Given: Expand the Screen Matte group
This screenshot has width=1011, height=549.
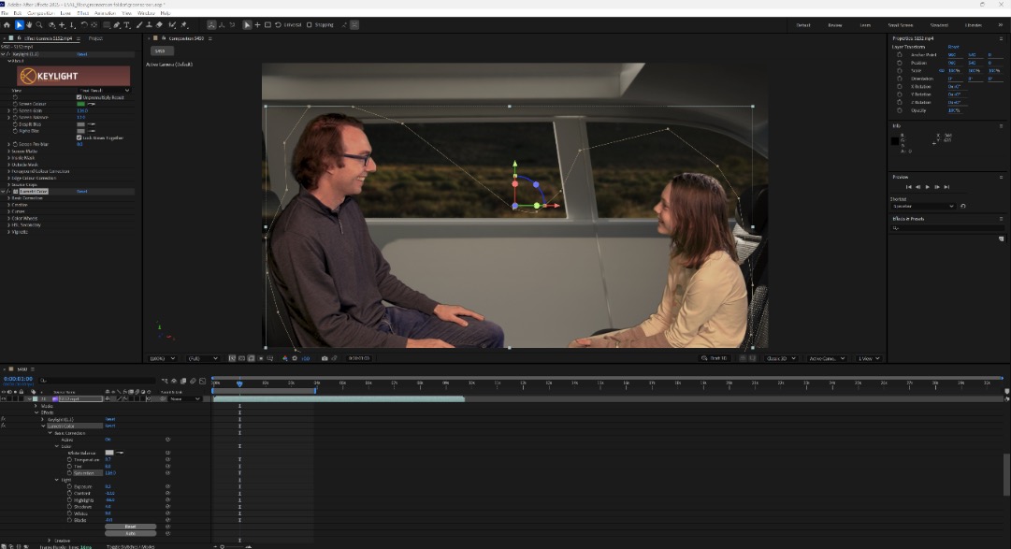Looking at the screenshot, I should point(9,151).
